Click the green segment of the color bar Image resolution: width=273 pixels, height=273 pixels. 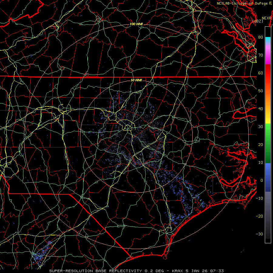[268, 143]
